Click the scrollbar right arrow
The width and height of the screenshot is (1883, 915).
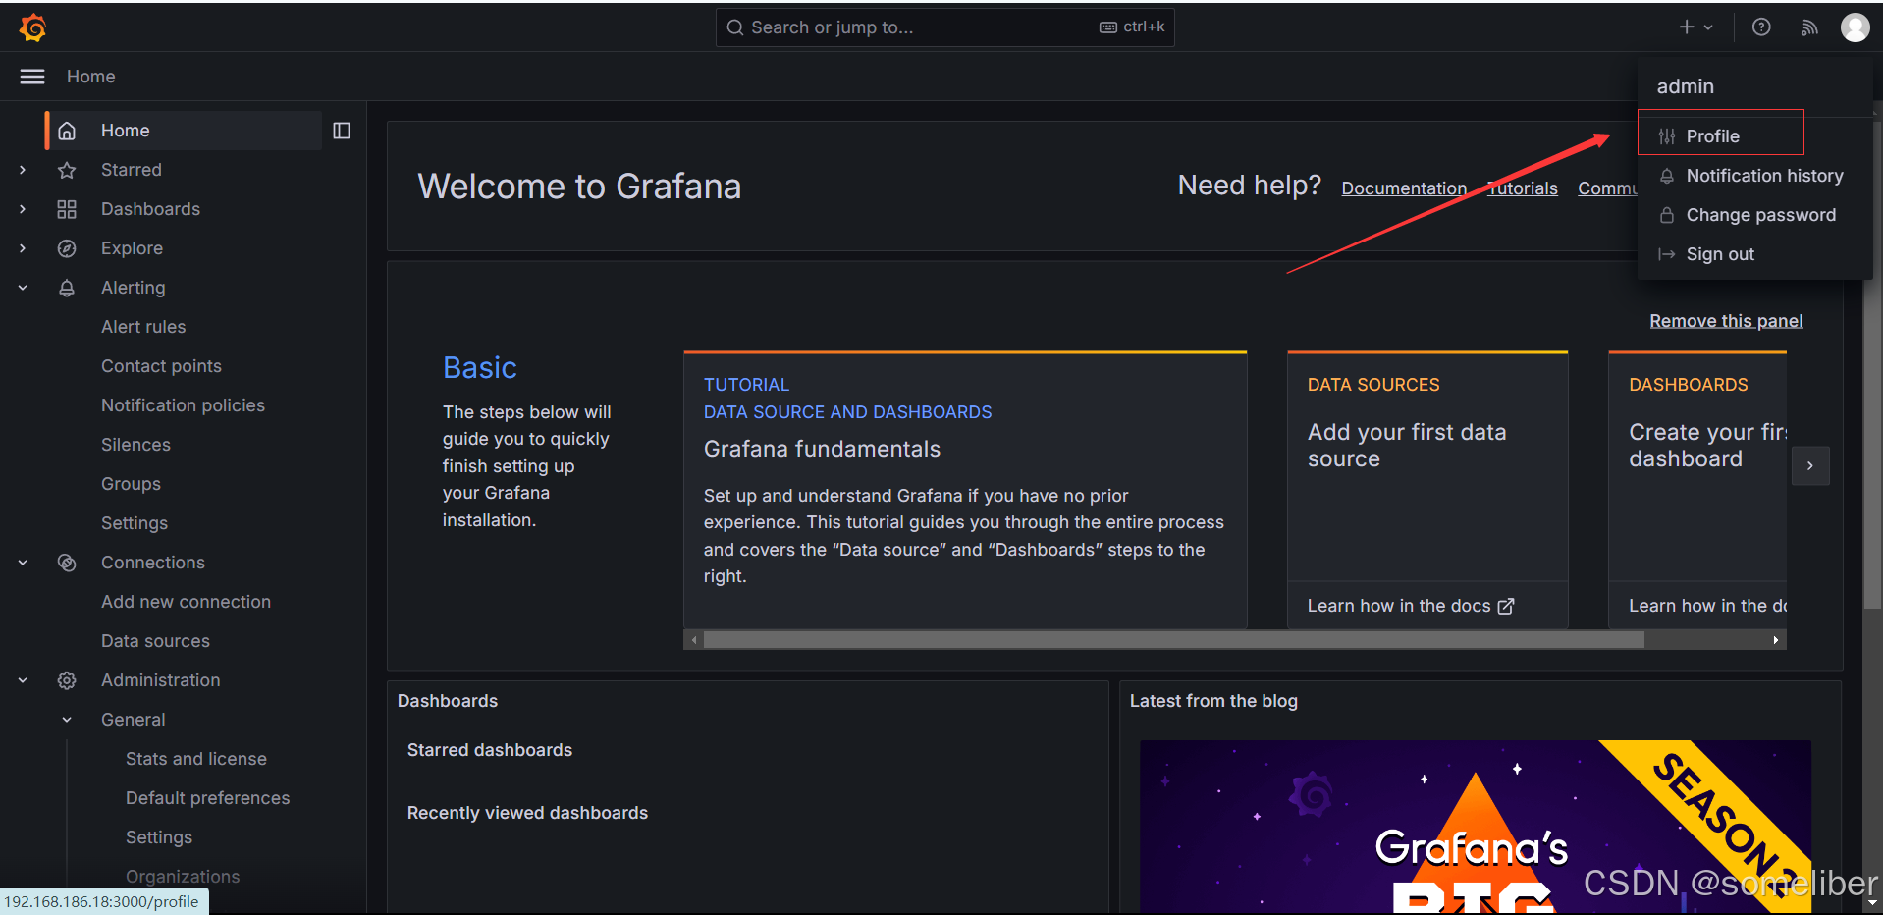(1776, 640)
